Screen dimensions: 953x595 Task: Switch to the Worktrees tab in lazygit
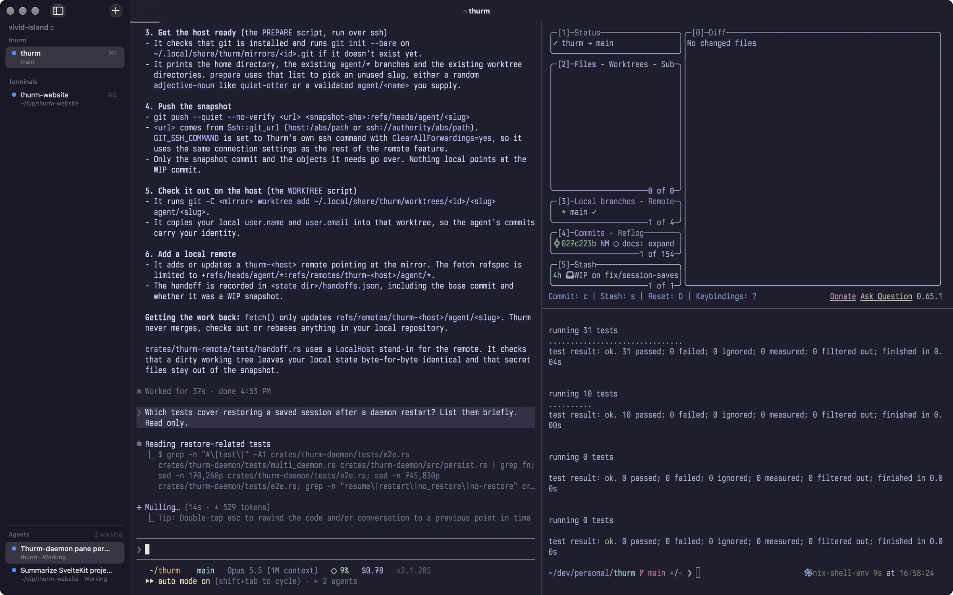pos(628,64)
